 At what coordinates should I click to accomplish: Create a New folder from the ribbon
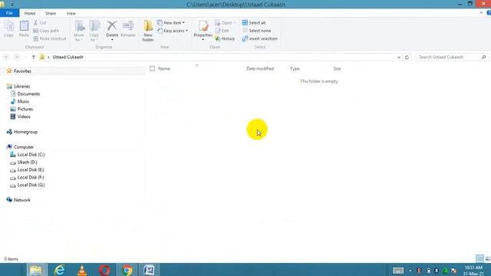coord(148,31)
